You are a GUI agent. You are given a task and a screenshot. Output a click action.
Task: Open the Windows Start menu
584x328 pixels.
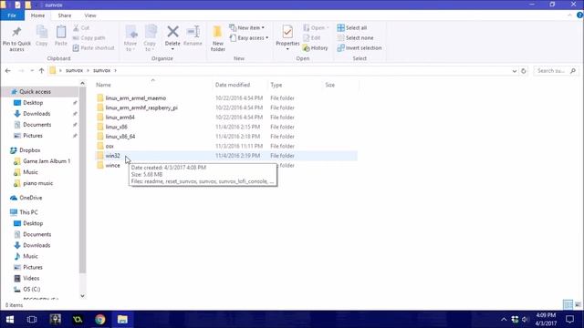tap(10, 319)
